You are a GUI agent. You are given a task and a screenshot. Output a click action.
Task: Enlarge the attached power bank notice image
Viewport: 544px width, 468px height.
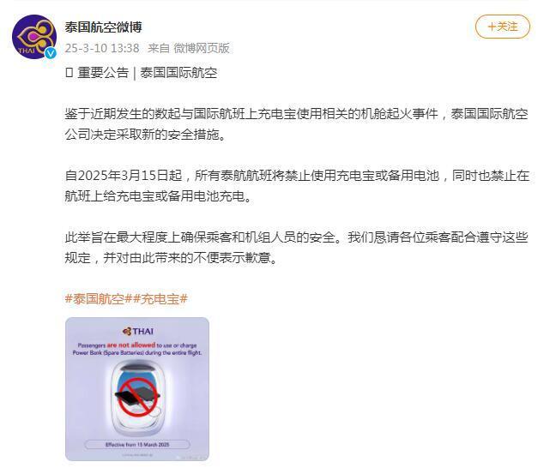point(137,389)
